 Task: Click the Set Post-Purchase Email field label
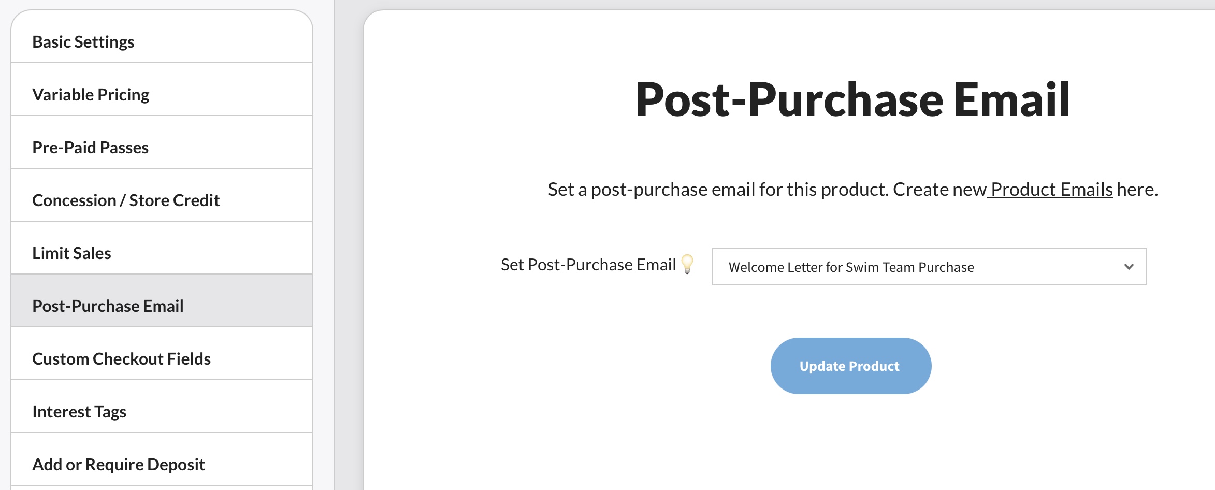588,265
